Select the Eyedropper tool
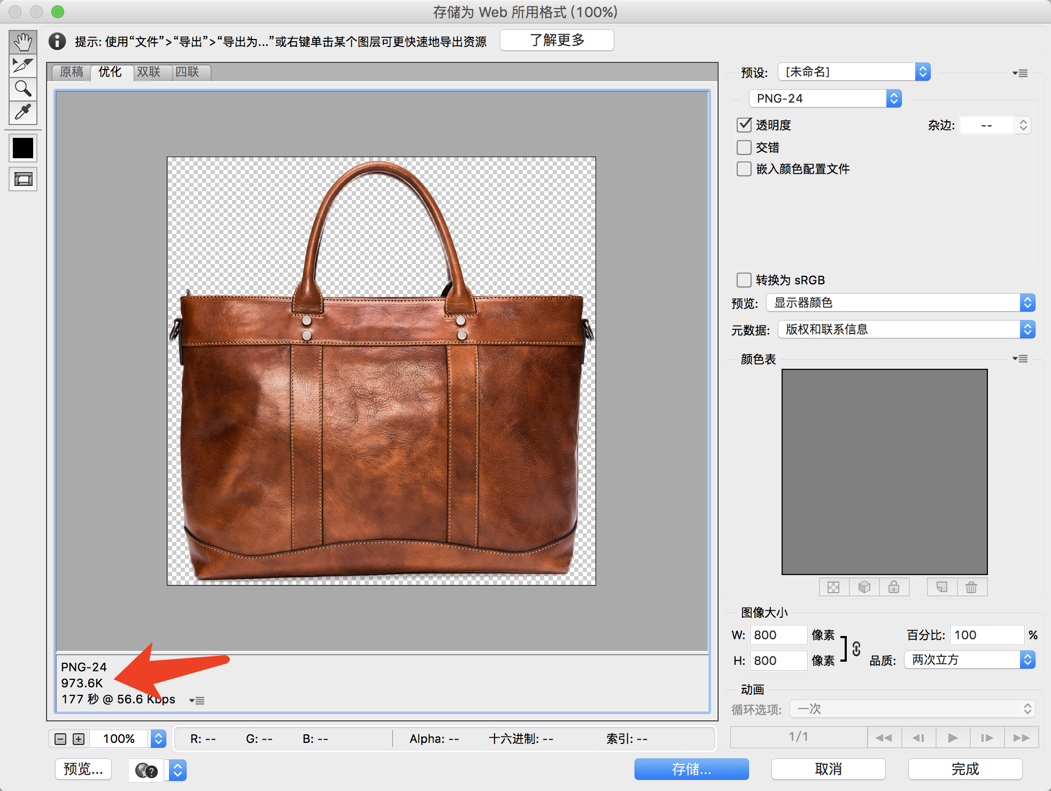Screen dimensions: 1051x791 [x=23, y=112]
